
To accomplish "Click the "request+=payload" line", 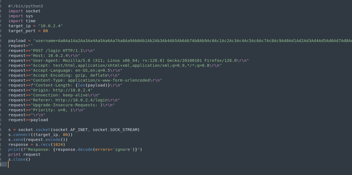I will click(28, 120).
